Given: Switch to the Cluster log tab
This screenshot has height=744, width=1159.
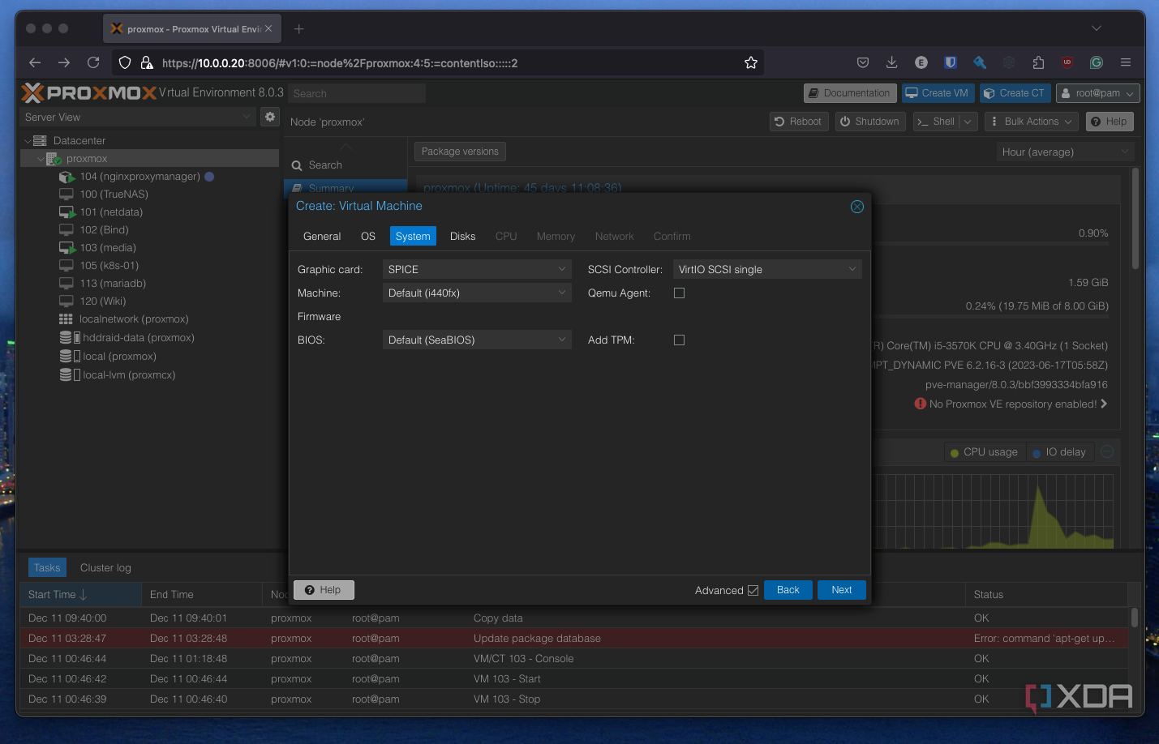Looking at the screenshot, I should tap(105, 567).
